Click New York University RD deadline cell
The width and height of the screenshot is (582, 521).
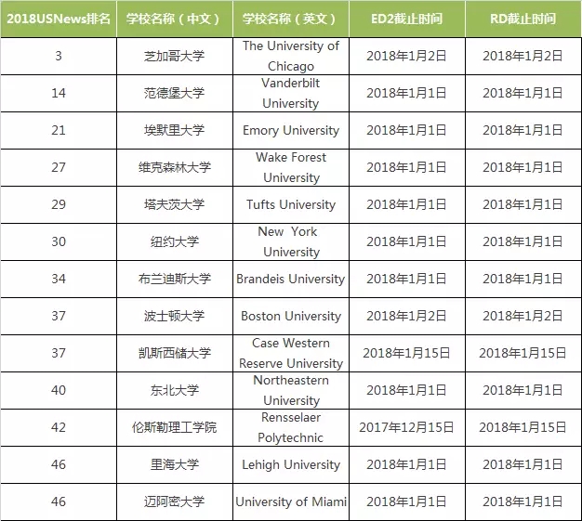coord(523,241)
